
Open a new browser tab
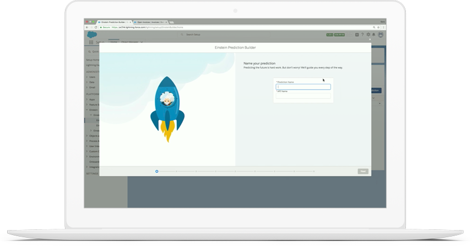tap(172, 22)
